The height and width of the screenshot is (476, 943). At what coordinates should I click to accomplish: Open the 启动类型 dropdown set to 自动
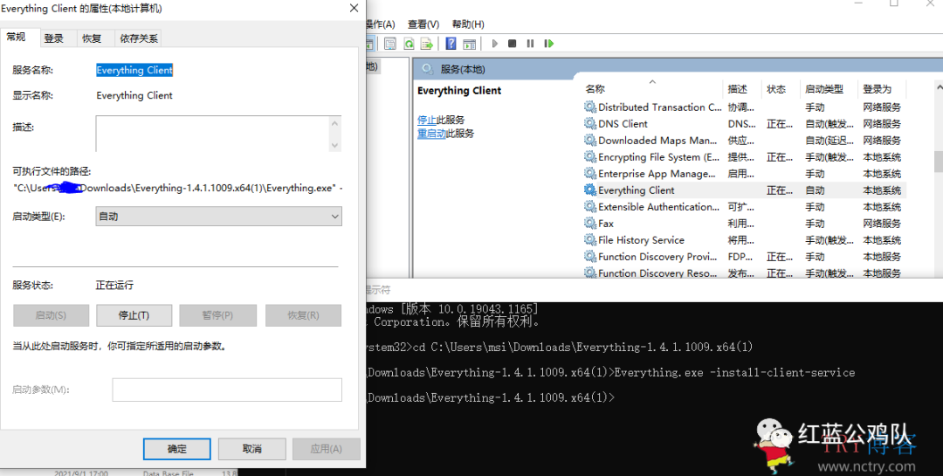[219, 216]
